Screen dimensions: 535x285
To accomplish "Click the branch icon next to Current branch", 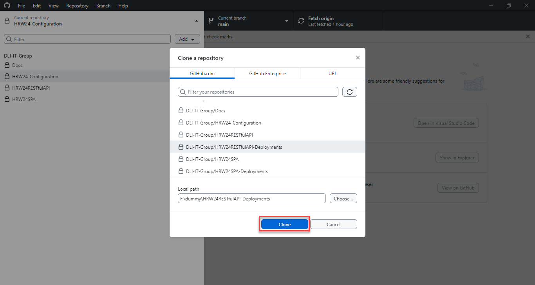I will point(211,20).
